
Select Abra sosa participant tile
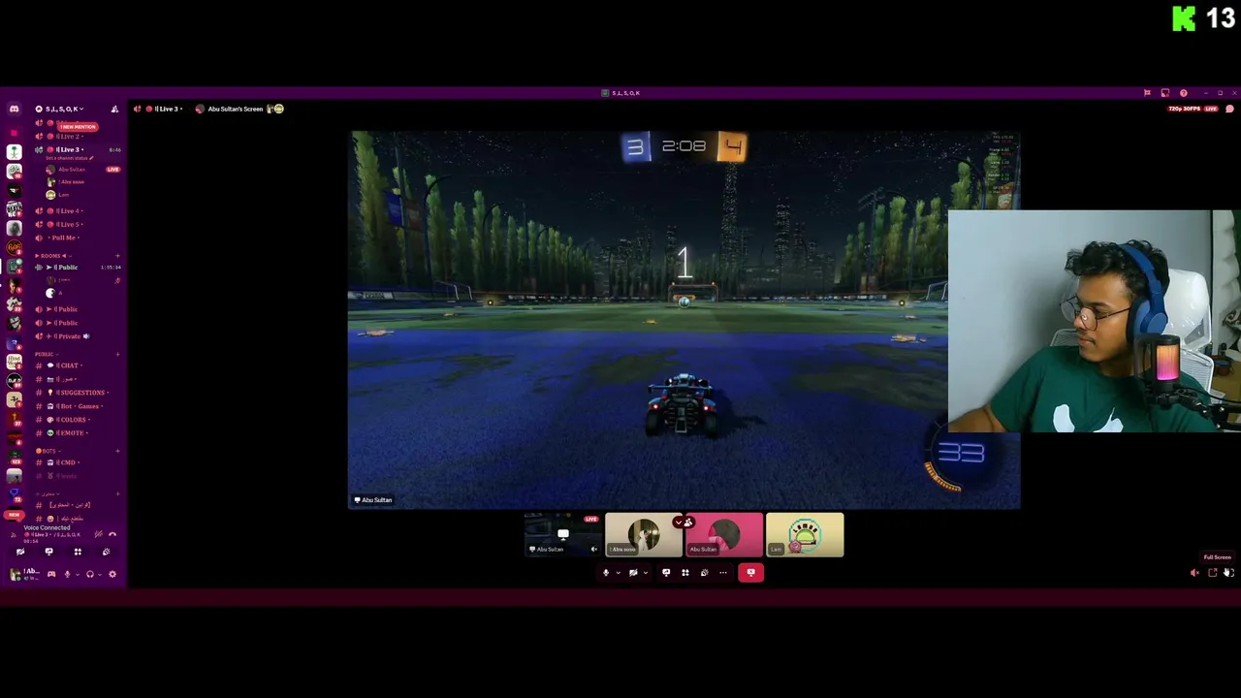pos(644,534)
